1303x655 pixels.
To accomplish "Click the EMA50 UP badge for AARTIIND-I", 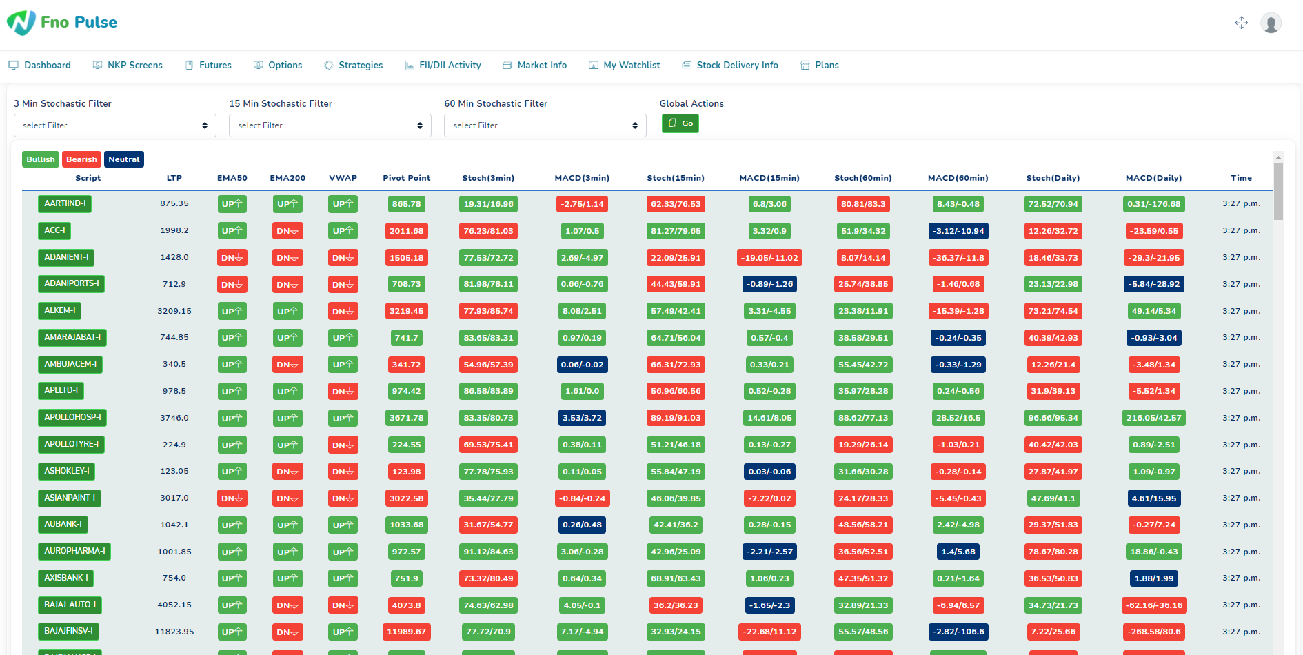I will click(232, 204).
